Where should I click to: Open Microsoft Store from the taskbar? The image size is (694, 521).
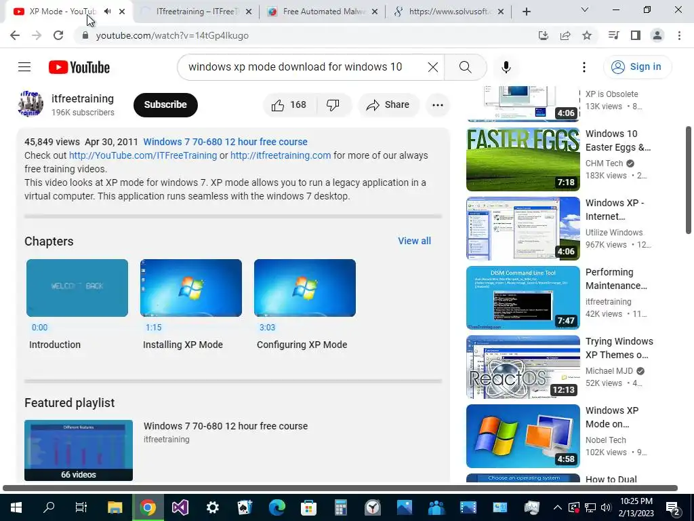tap(308, 507)
